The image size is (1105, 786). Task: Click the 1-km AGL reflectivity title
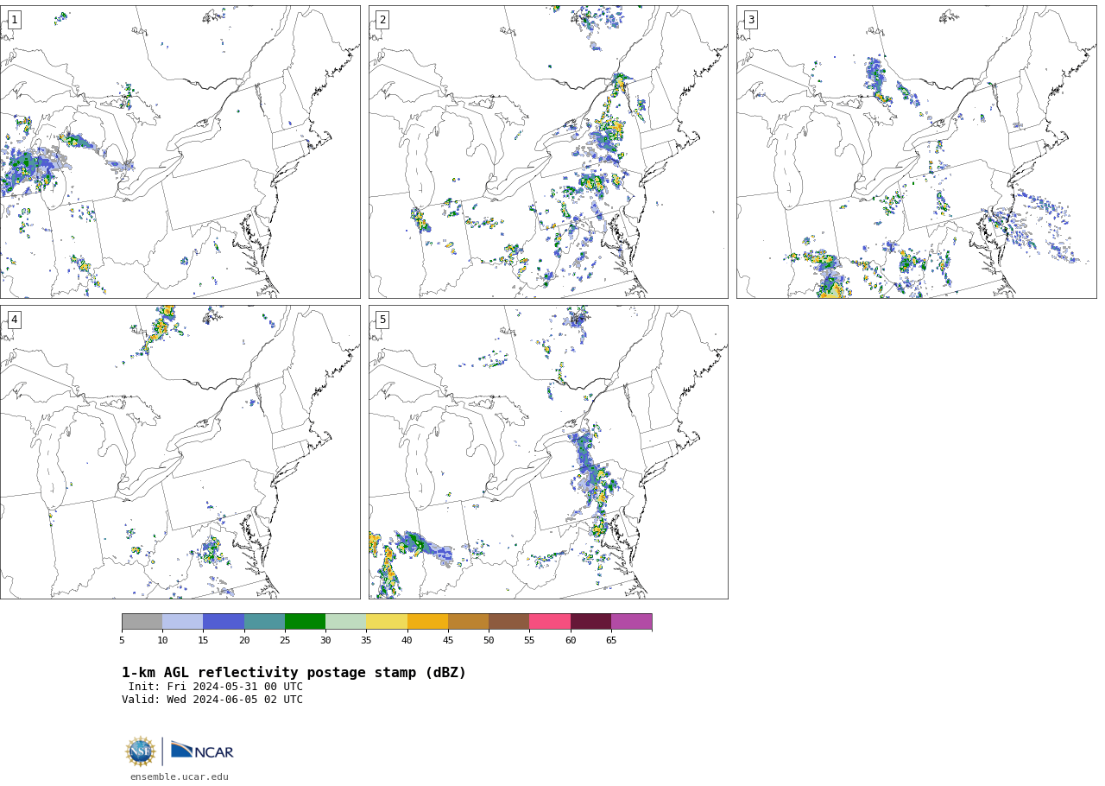294,673
